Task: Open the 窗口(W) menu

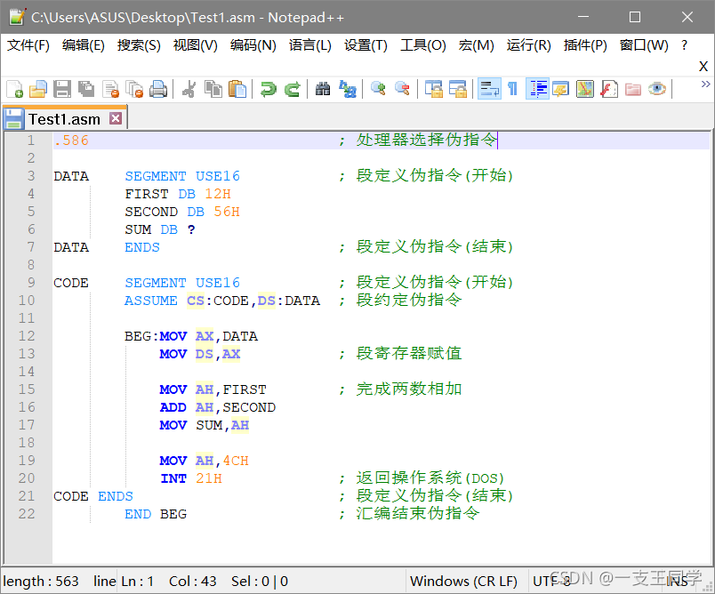Action: tap(643, 45)
